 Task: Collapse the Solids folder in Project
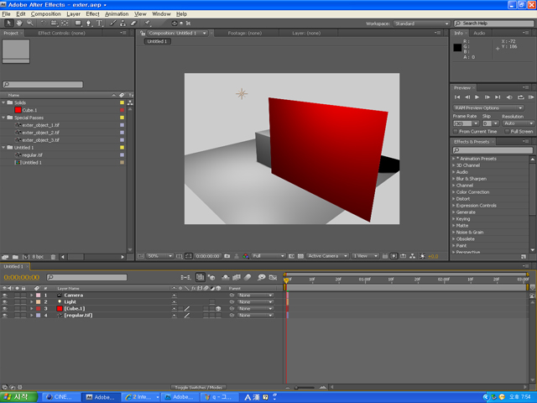3,102
